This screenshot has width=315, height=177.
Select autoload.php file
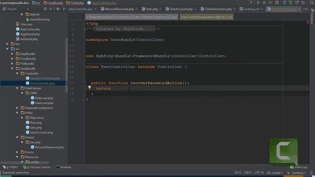[x=27, y=39]
